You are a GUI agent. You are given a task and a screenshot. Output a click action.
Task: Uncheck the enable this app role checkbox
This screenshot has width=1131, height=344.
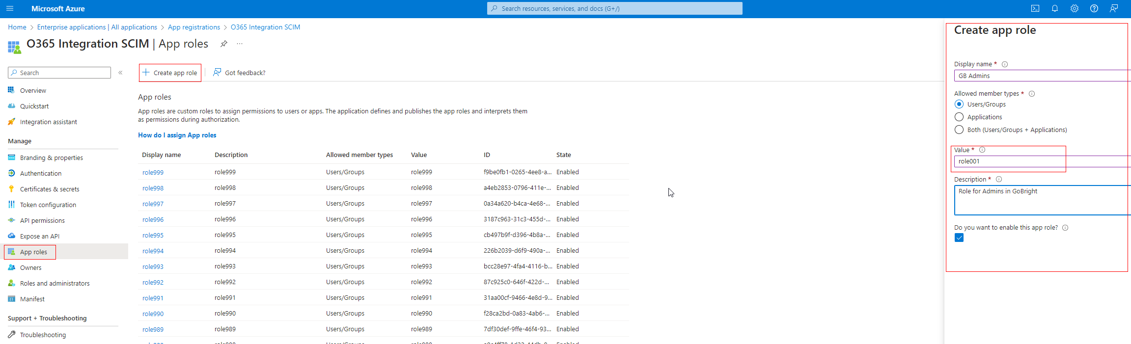pos(959,238)
